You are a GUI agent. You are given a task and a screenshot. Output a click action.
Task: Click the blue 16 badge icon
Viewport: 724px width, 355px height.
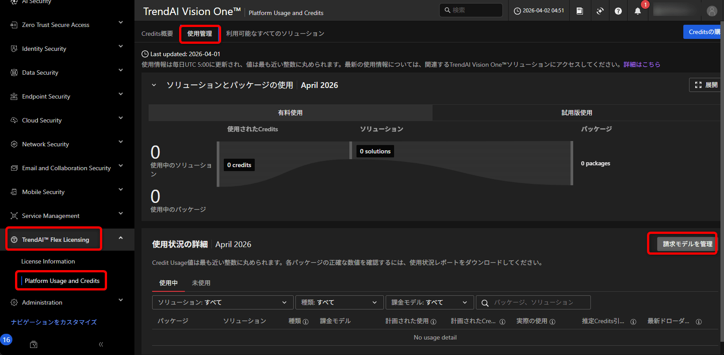tap(6, 340)
